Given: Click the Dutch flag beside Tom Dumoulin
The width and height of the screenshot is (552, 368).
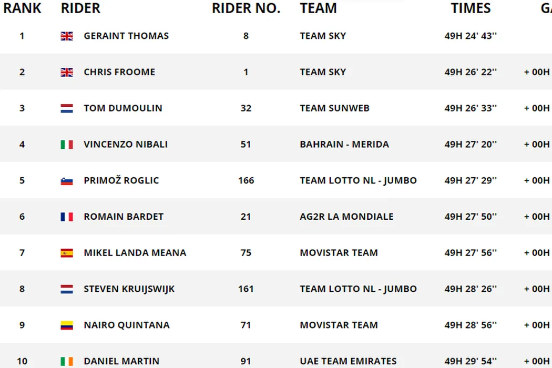Looking at the screenshot, I should pyautogui.click(x=67, y=108).
